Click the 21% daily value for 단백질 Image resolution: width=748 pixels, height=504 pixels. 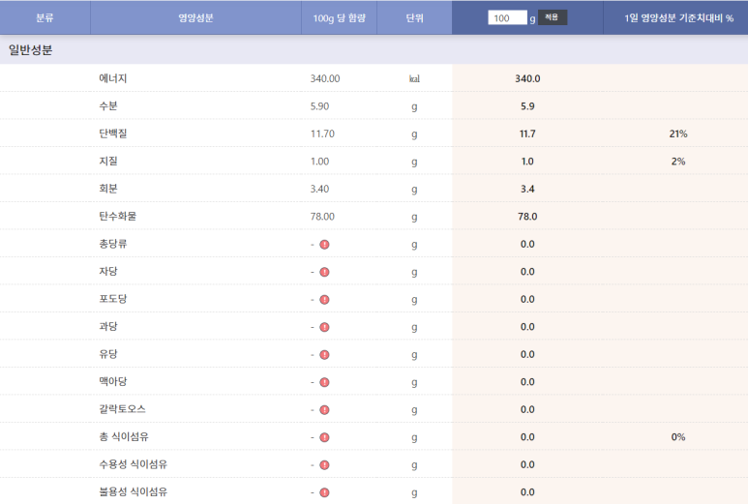(678, 134)
